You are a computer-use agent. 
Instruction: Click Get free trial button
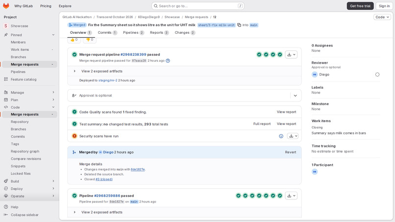[x=360, y=6]
